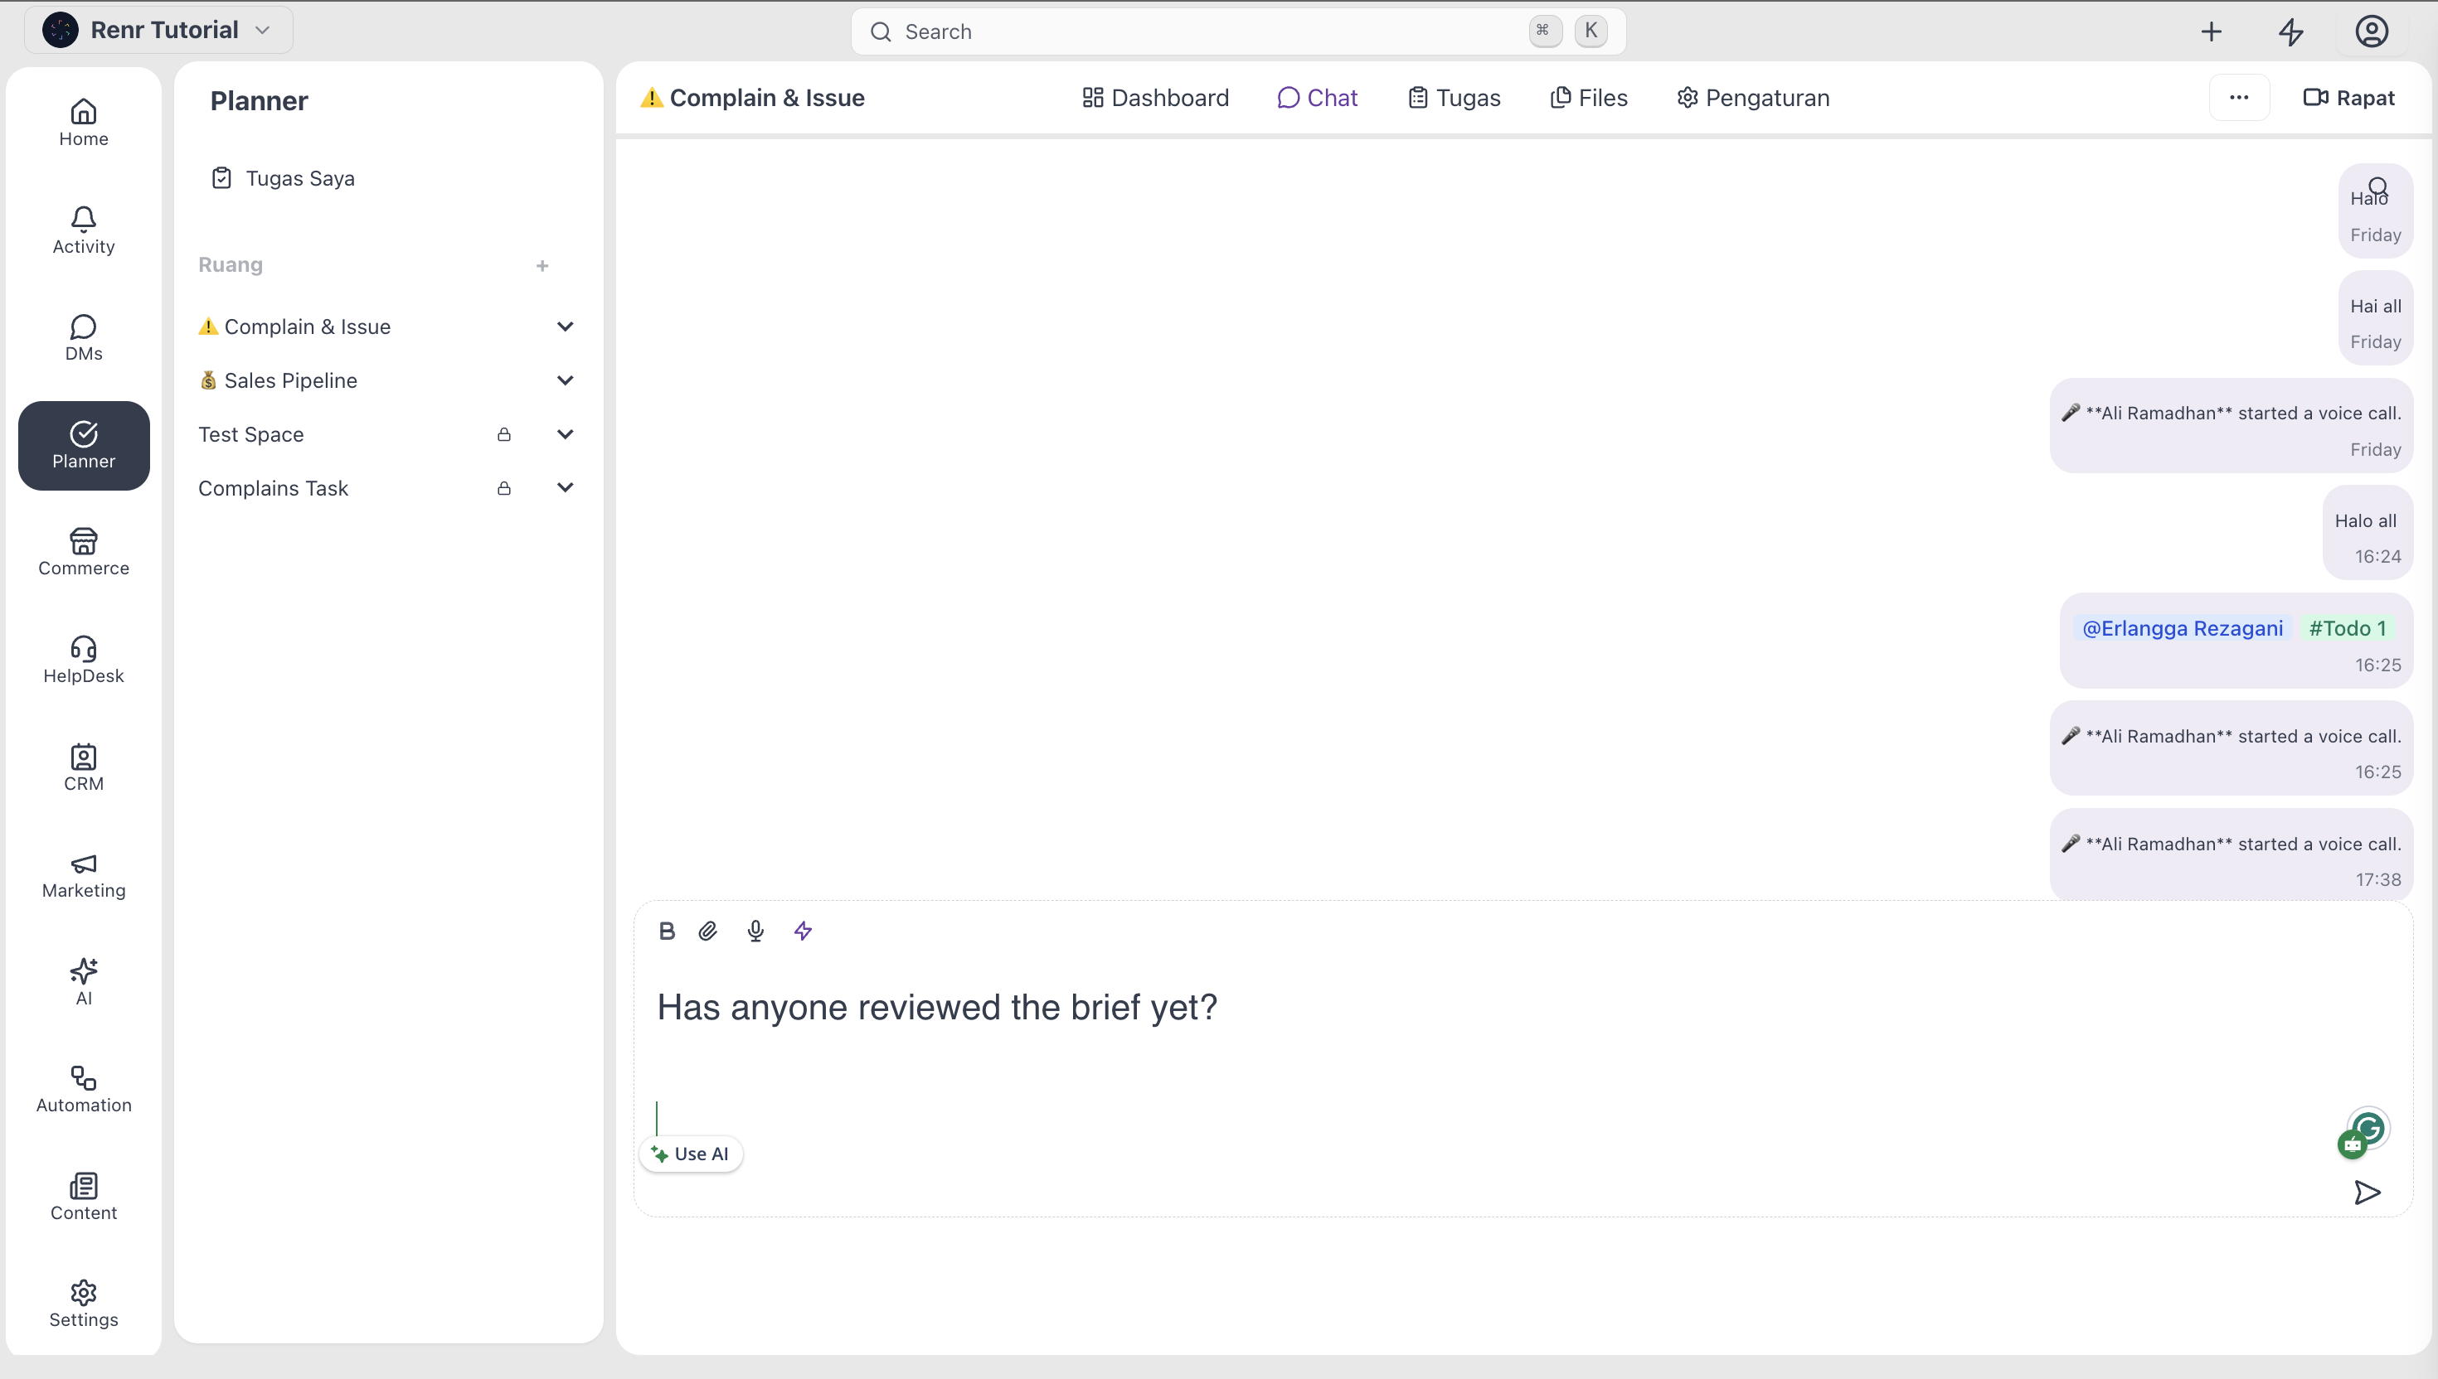This screenshot has width=2438, height=1379.
Task: Expand the Complain & Issue chevron
Action: pos(565,327)
